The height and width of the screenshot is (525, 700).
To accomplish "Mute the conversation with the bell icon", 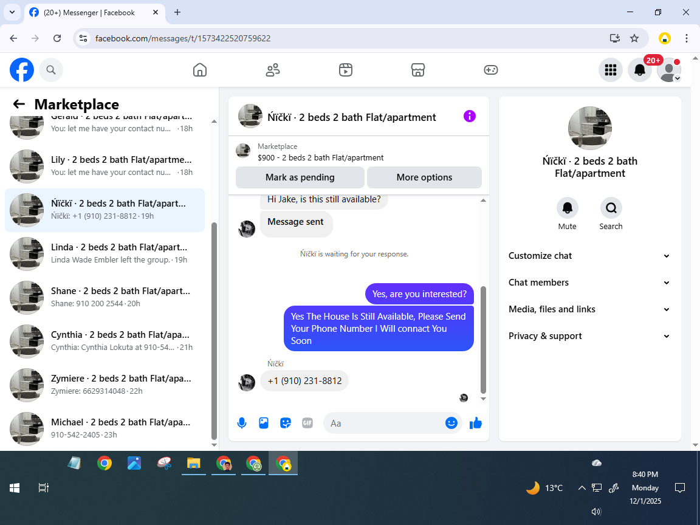I will 568,208.
